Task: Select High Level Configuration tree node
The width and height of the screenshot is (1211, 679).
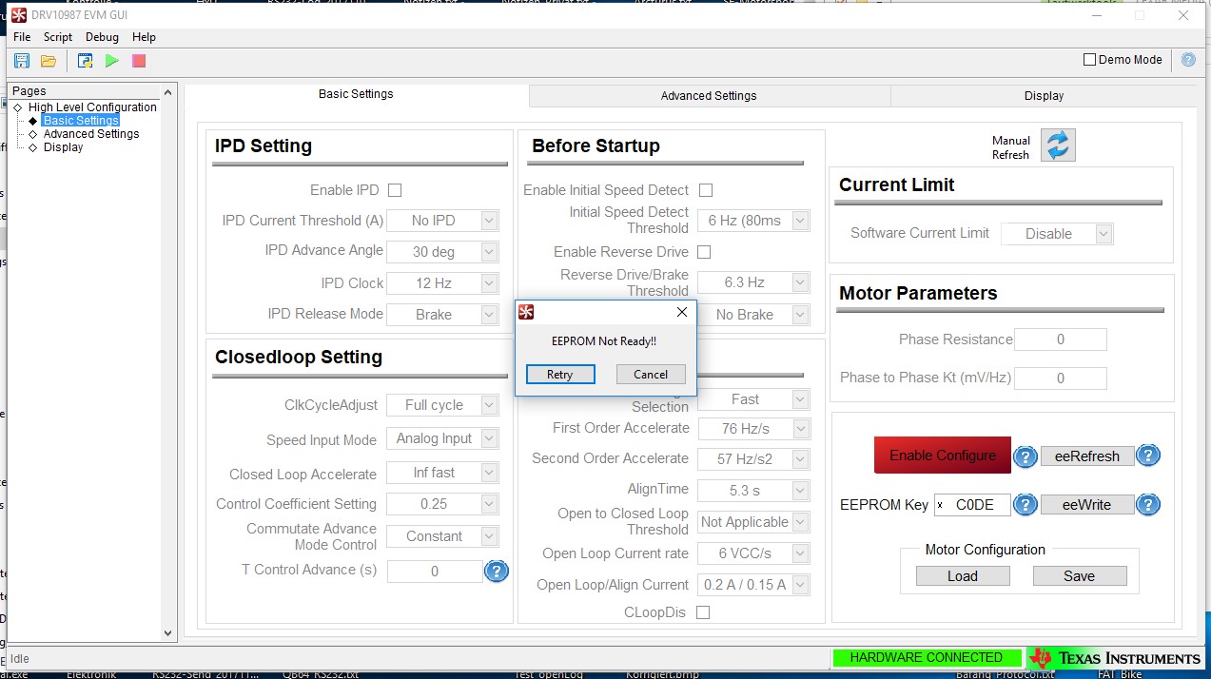Action: point(92,107)
